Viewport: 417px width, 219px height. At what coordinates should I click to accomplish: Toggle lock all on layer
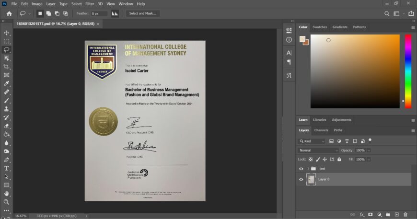pos(339,160)
